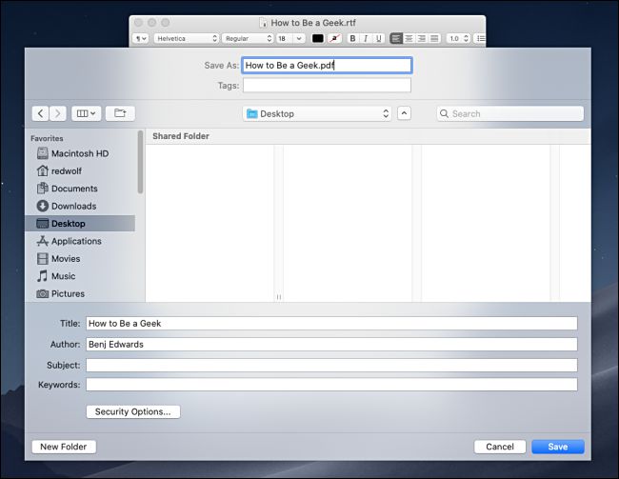The width and height of the screenshot is (619, 479).
Task: Select center alignment in TextEdit
Action: (409, 38)
